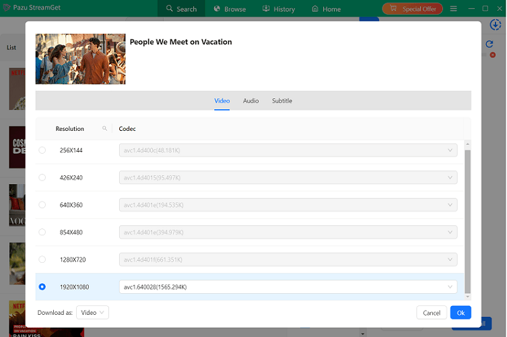Open the download queue icon

495,25
